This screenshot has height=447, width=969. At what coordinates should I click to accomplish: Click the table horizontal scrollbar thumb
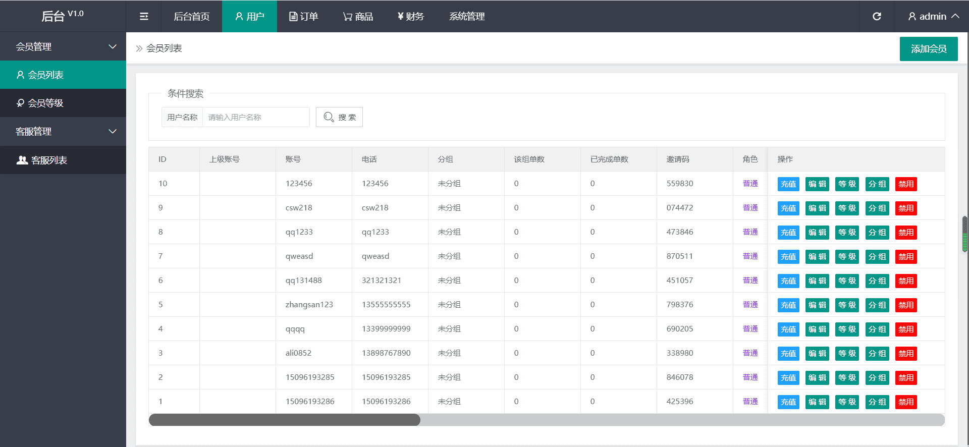[284, 420]
